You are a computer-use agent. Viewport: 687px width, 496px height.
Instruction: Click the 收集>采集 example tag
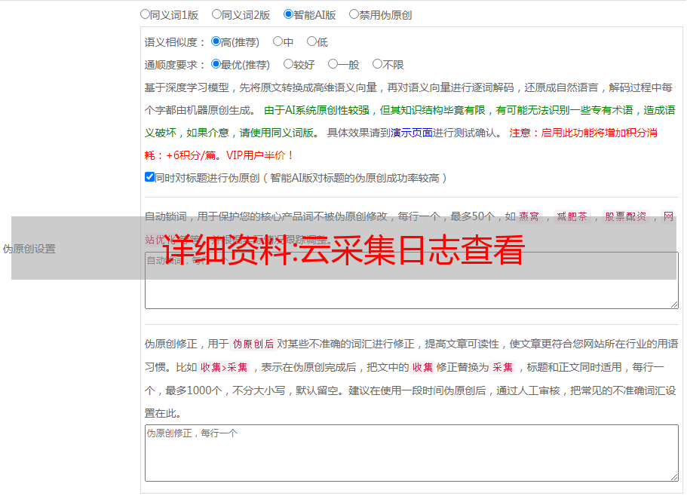(x=224, y=368)
